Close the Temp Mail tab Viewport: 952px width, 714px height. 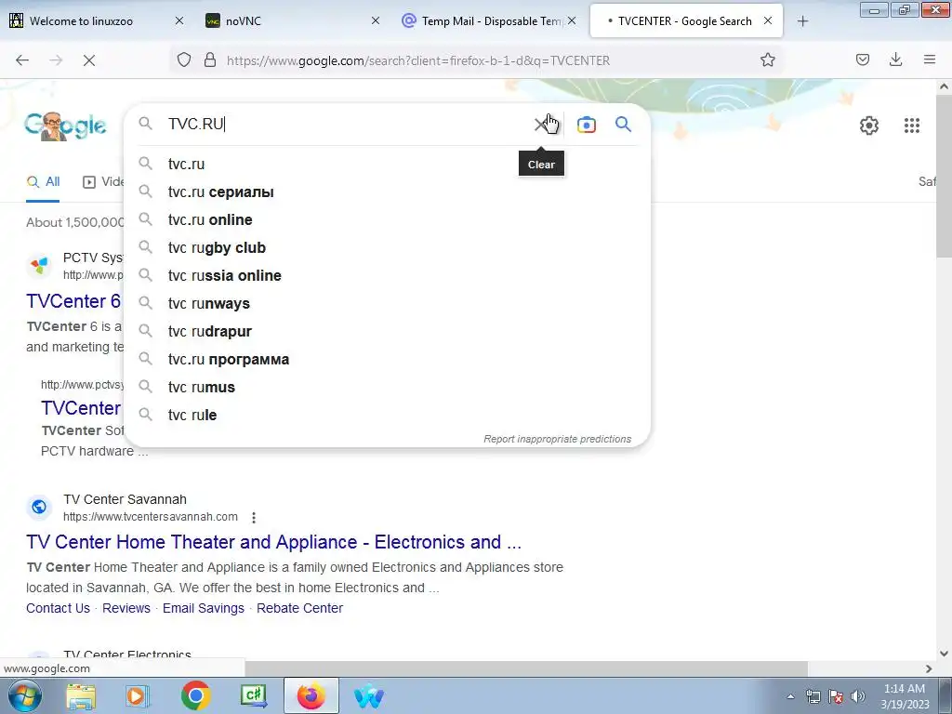(x=572, y=20)
